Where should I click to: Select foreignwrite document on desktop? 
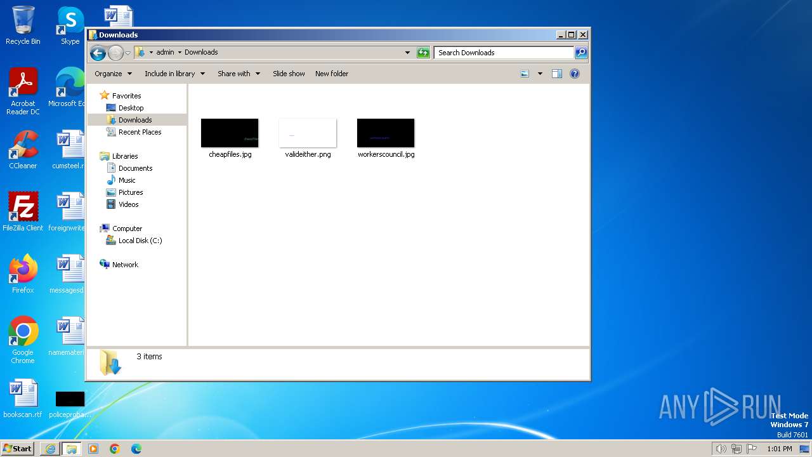(68, 212)
